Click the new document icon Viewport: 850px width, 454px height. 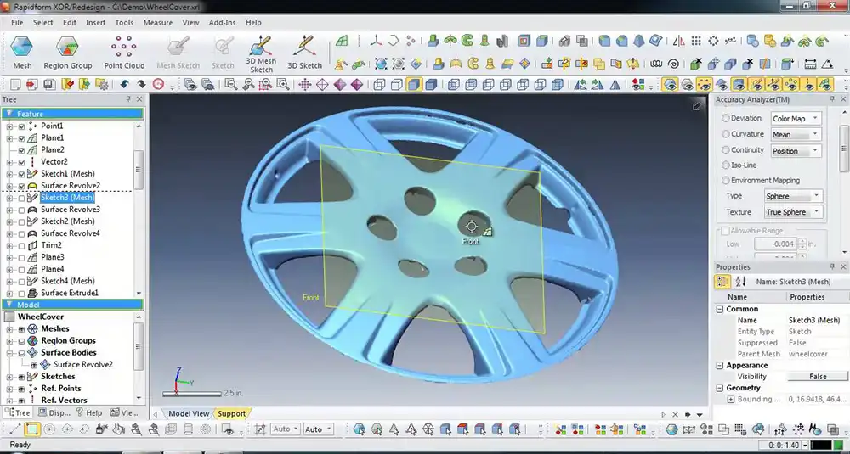click(x=15, y=84)
